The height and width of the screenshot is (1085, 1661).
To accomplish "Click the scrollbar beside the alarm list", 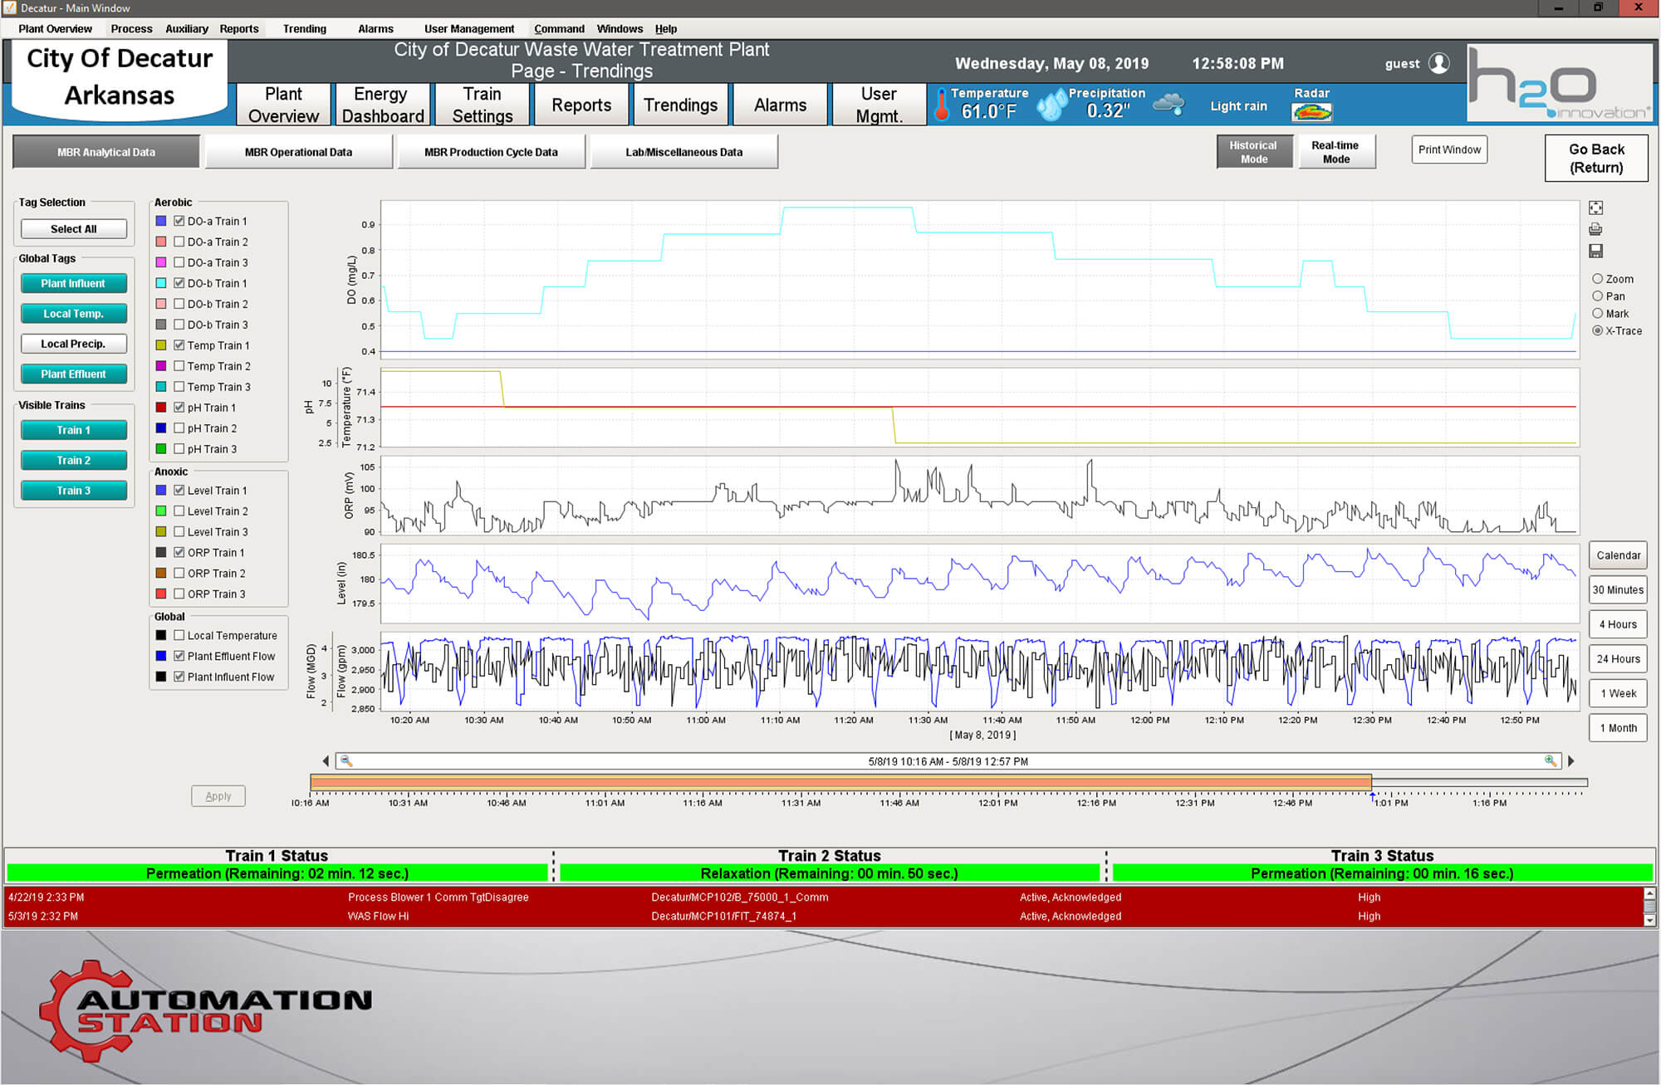I will coord(1649,907).
